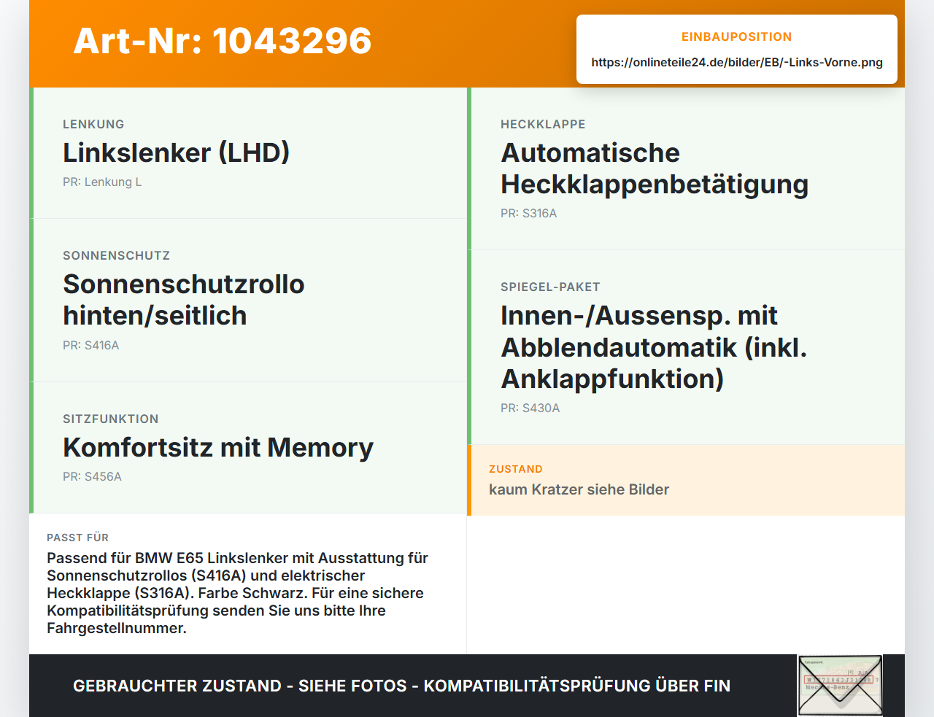The width and height of the screenshot is (934, 717).
Task: Click the 'ZUSTAND' label
Action: tap(516, 470)
